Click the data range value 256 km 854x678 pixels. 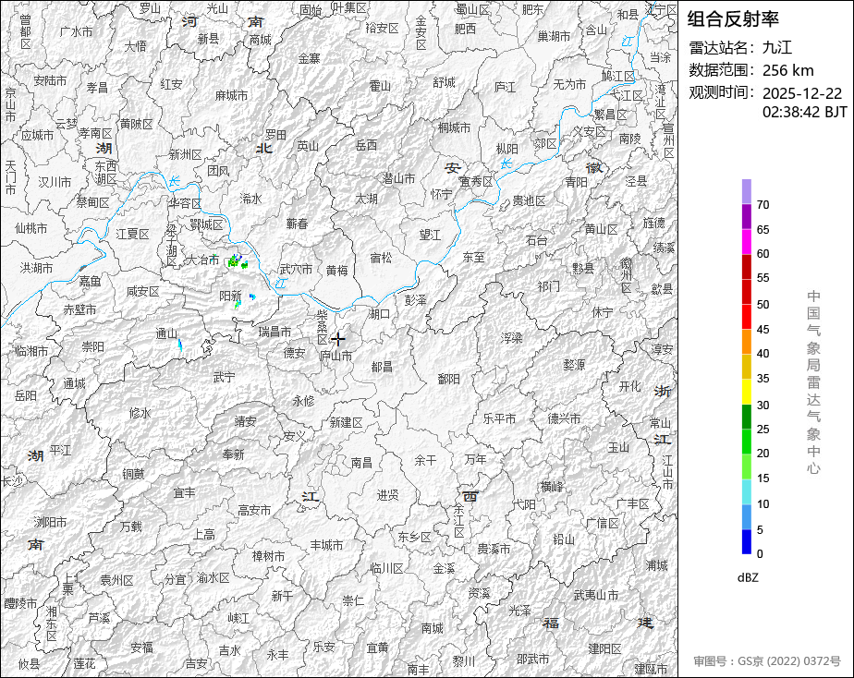tap(787, 70)
